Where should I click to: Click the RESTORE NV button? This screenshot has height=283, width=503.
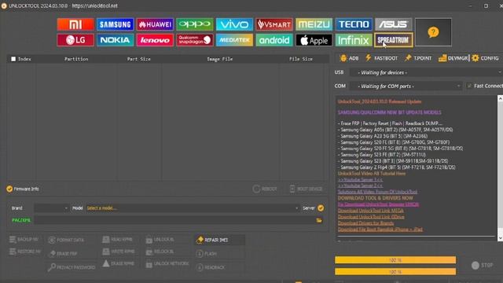point(25,252)
